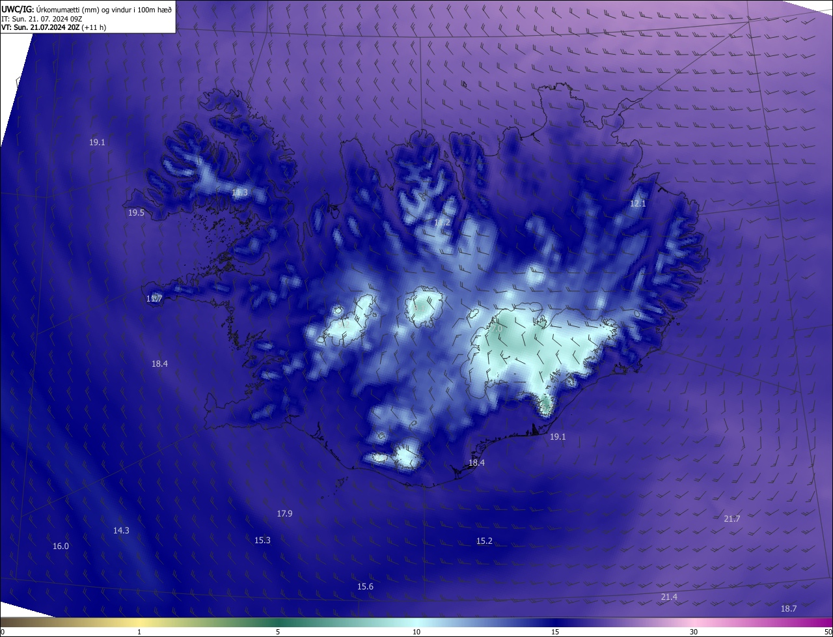This screenshot has height=637, width=833.
Task: Click the 15 tick on the color scale
Action: (x=555, y=632)
